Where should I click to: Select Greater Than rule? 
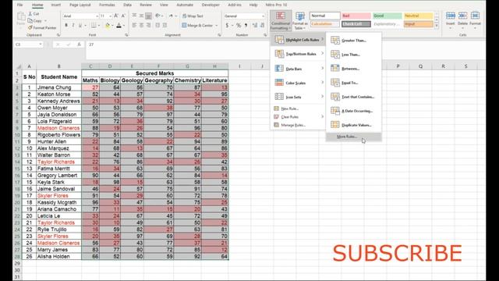point(353,41)
